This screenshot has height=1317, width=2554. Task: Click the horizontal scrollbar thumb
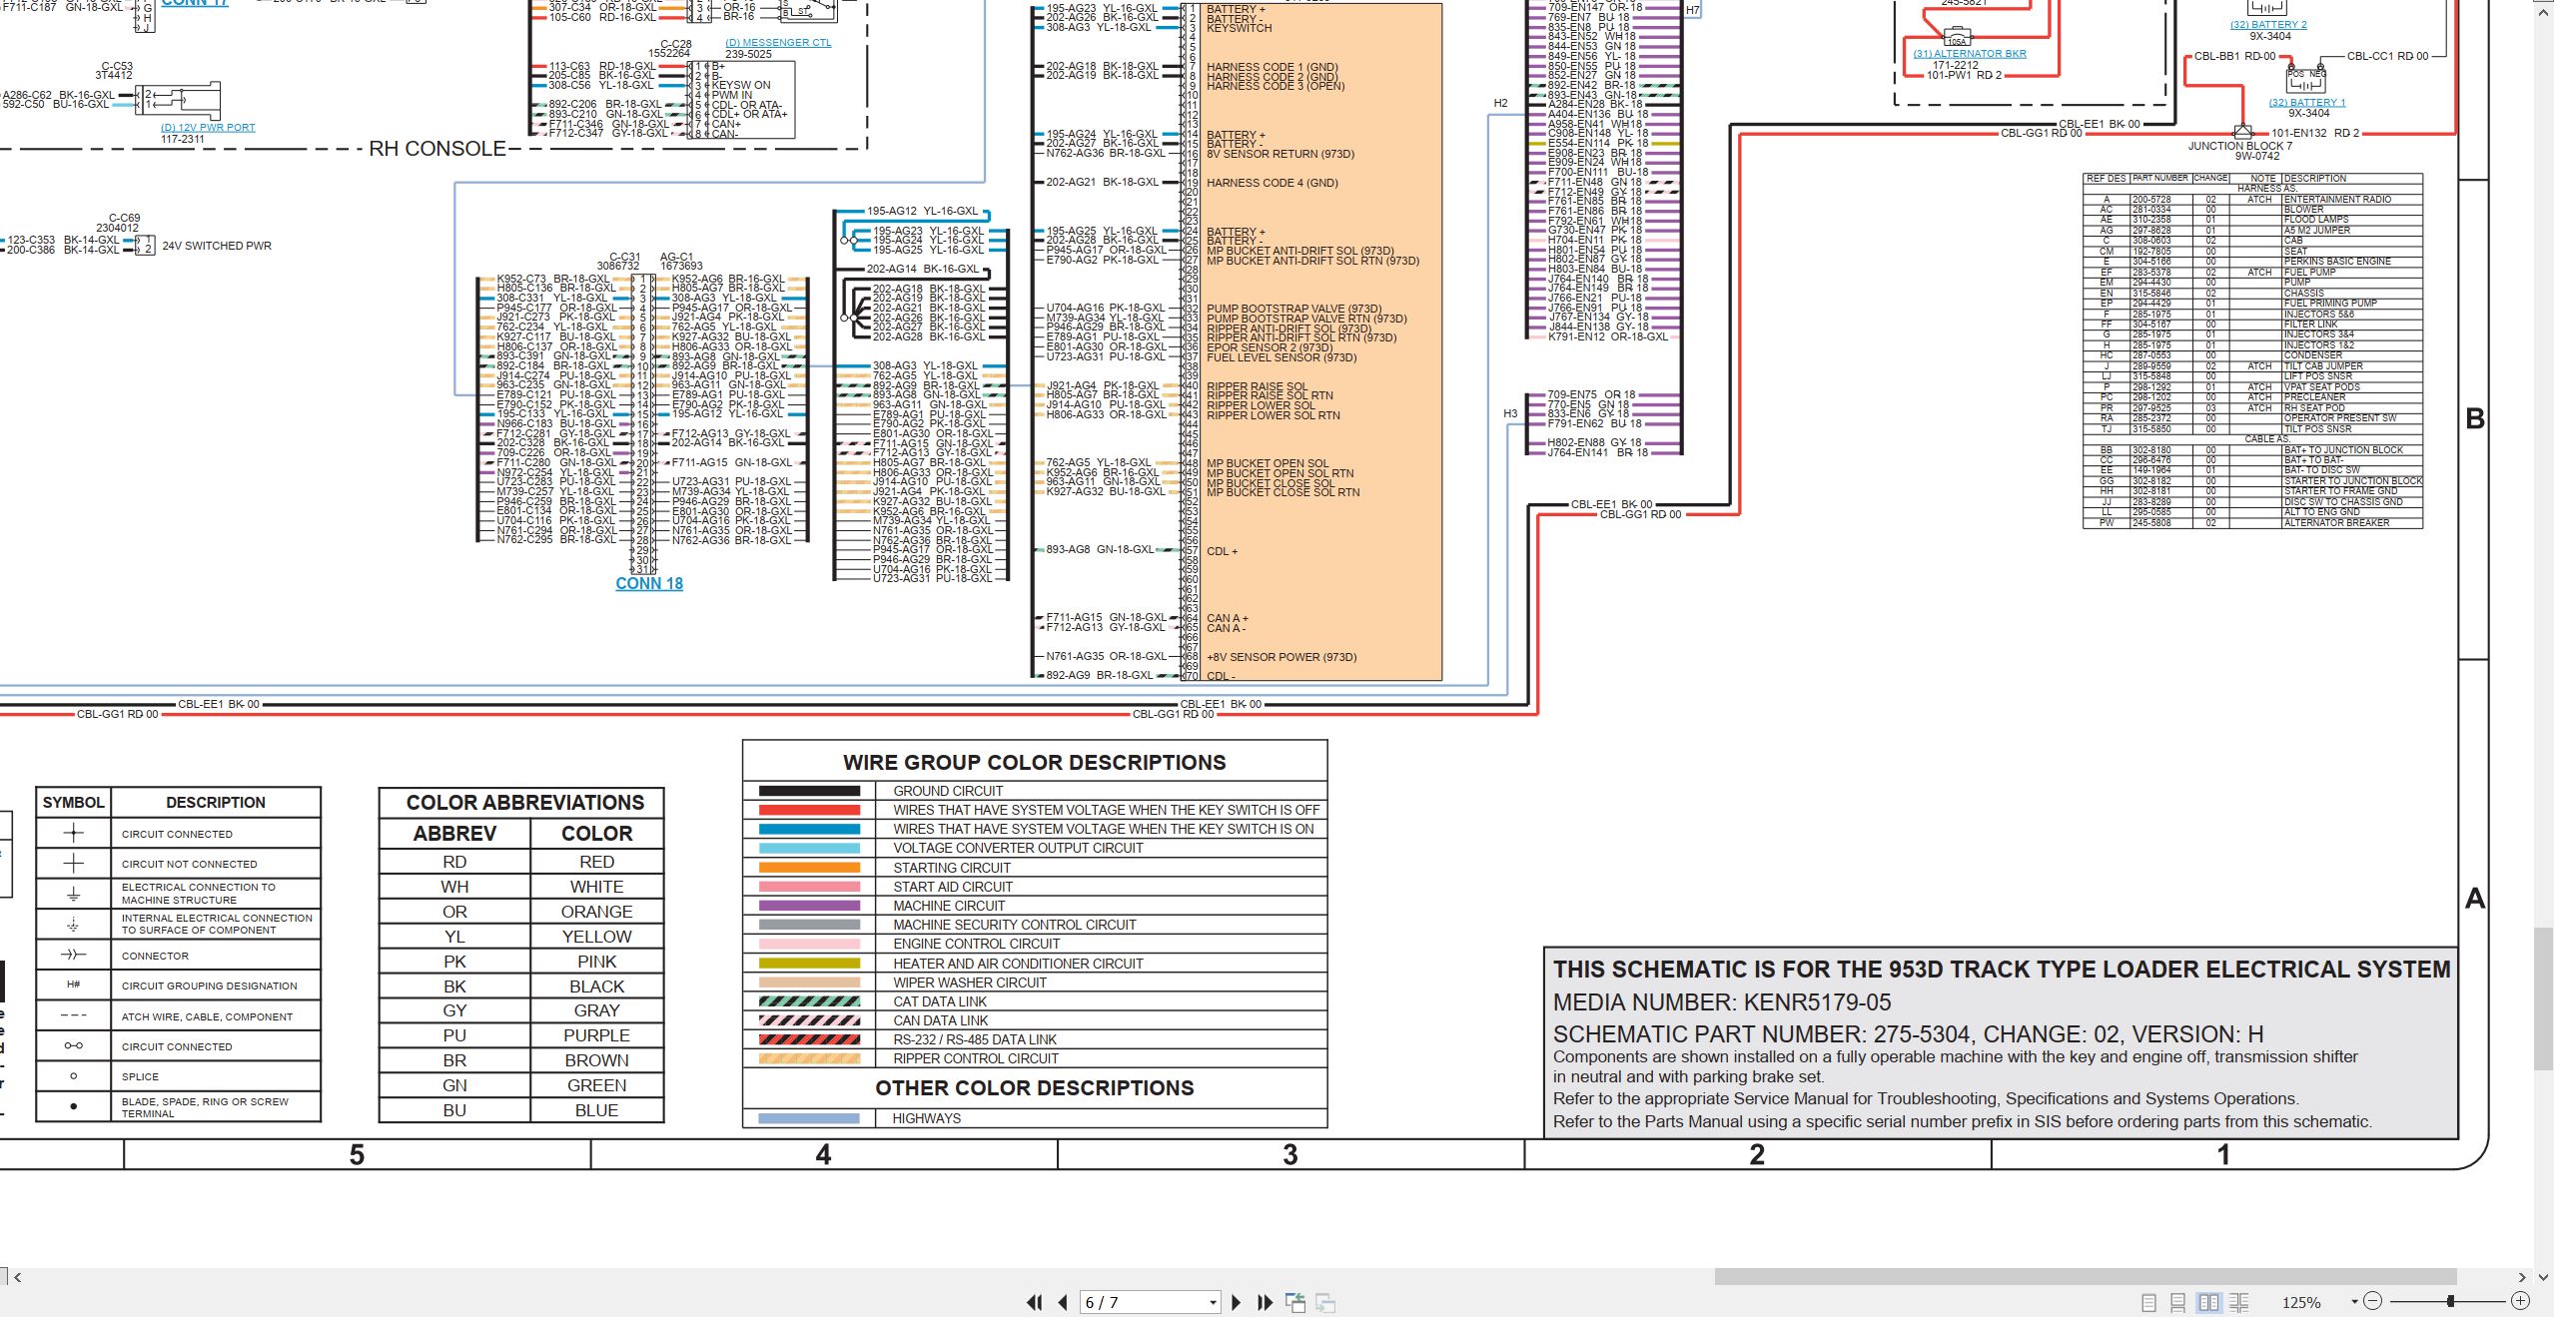pyautogui.click(x=2085, y=1277)
